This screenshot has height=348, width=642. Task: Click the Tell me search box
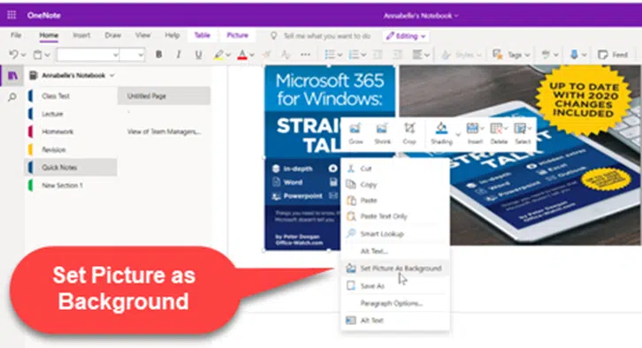point(326,36)
